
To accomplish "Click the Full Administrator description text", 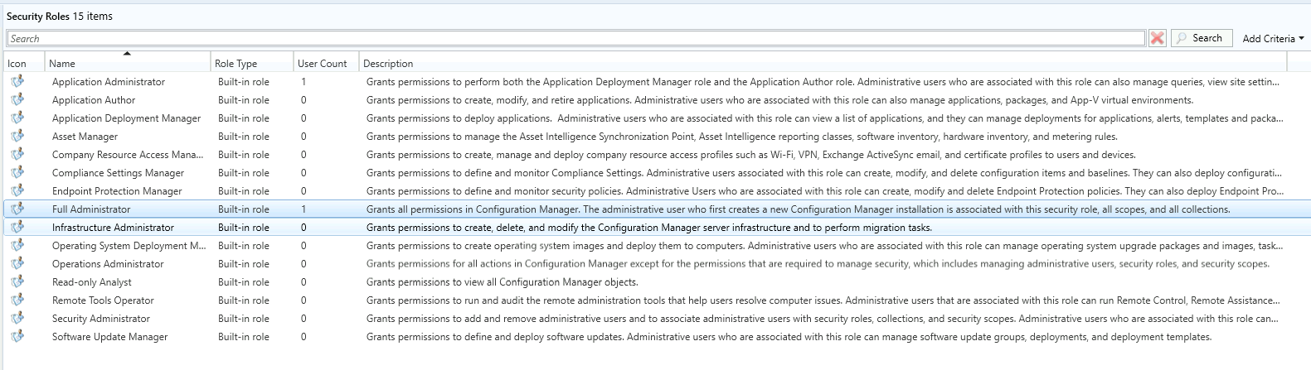I will coord(799,209).
